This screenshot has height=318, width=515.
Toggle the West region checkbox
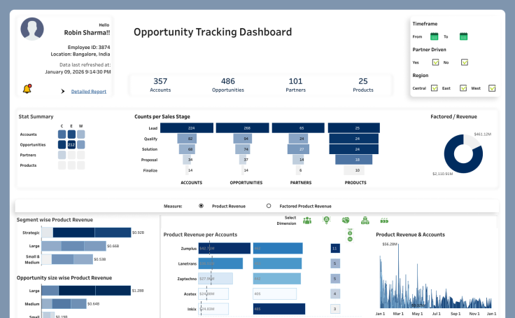coord(492,88)
